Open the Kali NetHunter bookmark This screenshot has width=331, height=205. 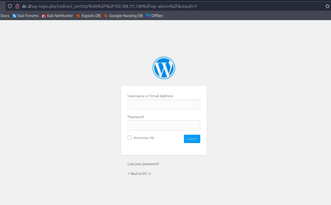tap(57, 16)
